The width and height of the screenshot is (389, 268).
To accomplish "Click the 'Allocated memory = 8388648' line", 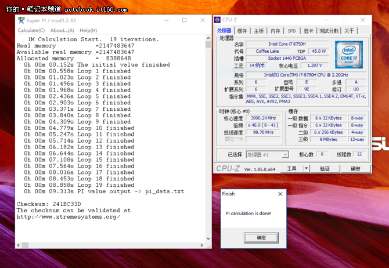I will click(74, 59).
